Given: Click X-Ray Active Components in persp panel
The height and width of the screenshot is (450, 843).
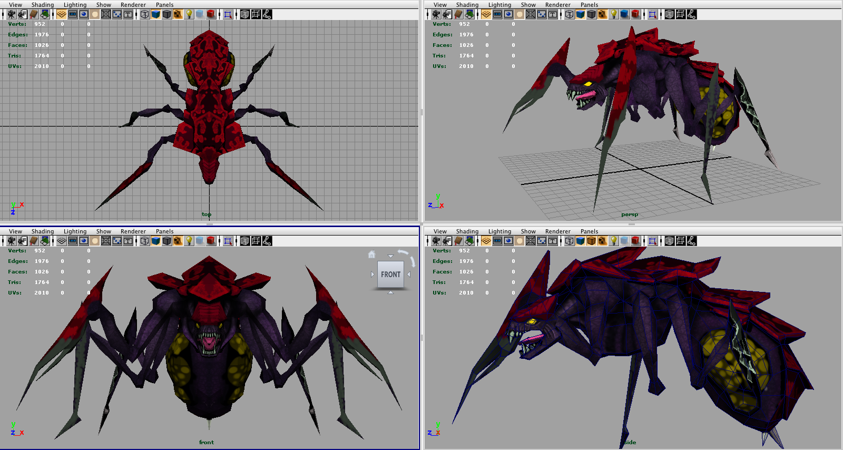Looking at the screenshot, I should point(681,14).
